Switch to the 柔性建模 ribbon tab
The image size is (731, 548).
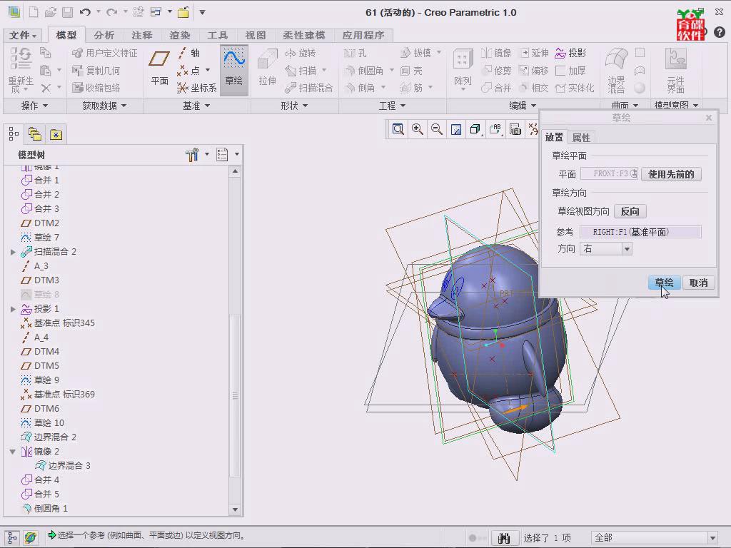coord(304,35)
